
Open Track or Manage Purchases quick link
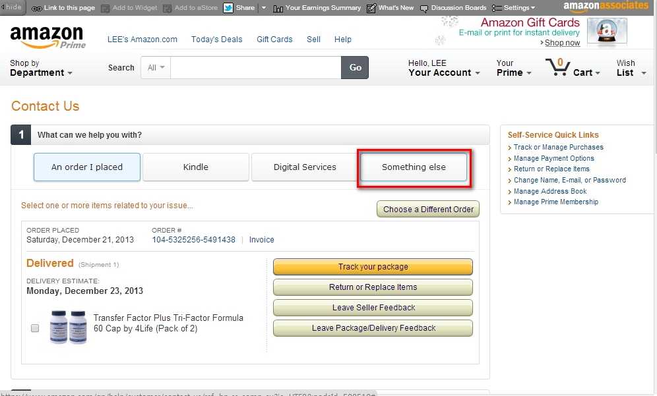(558, 147)
